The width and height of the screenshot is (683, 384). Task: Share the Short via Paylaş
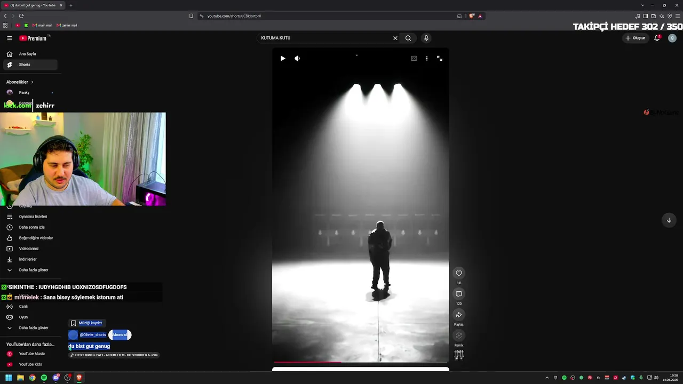[459, 315]
